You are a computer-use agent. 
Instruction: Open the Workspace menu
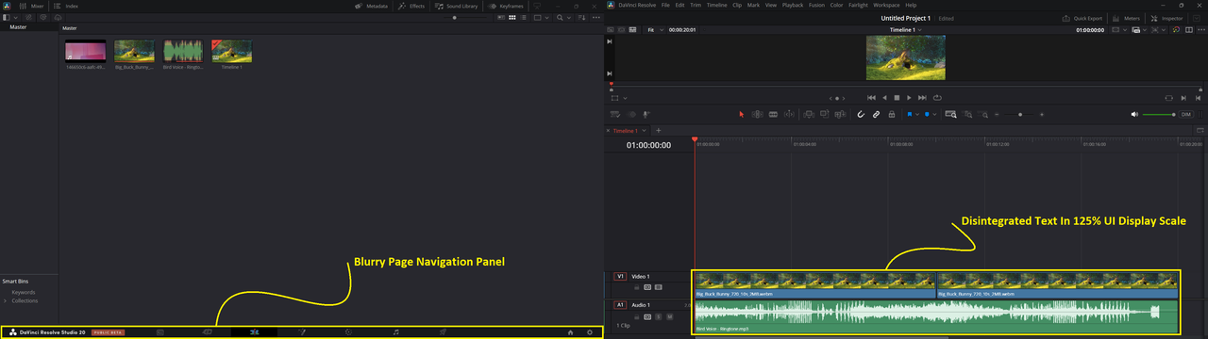click(886, 6)
